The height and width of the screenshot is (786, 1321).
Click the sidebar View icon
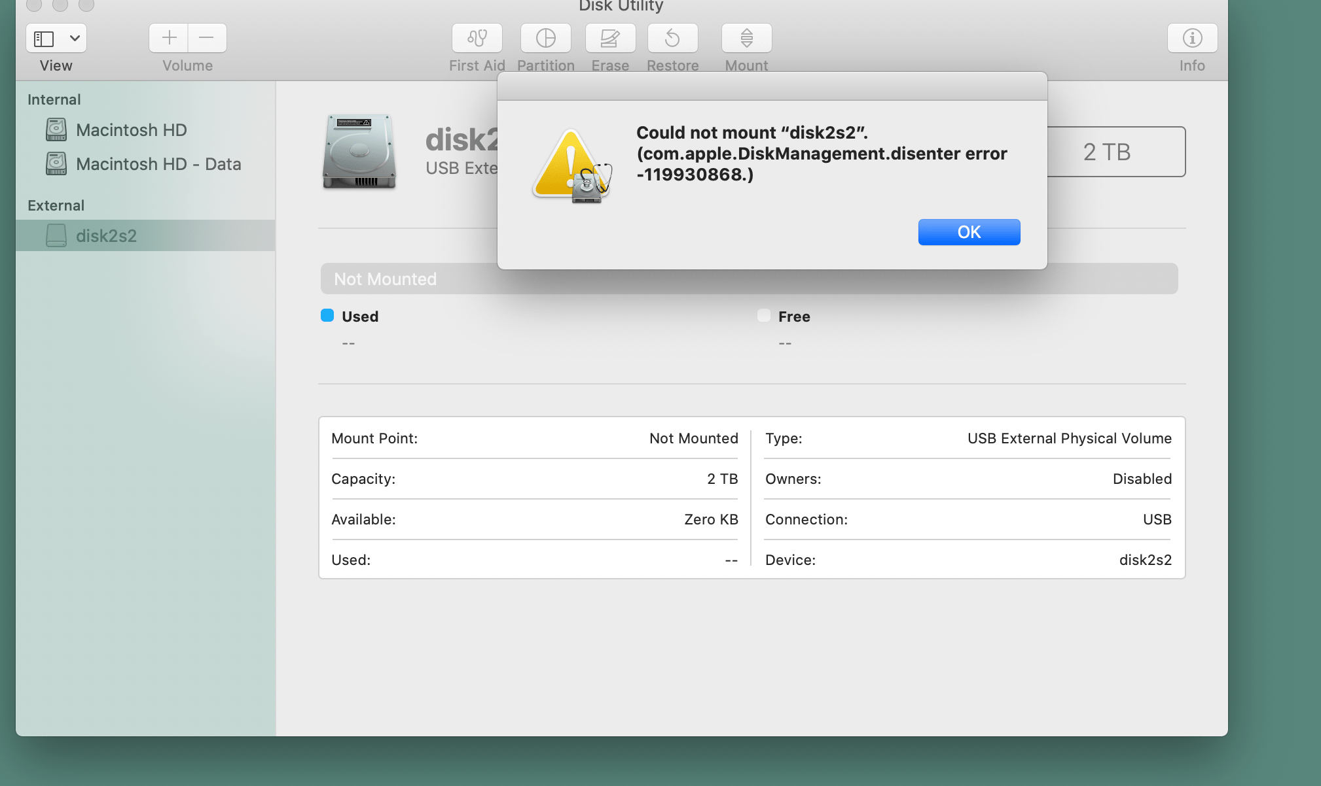tap(43, 38)
